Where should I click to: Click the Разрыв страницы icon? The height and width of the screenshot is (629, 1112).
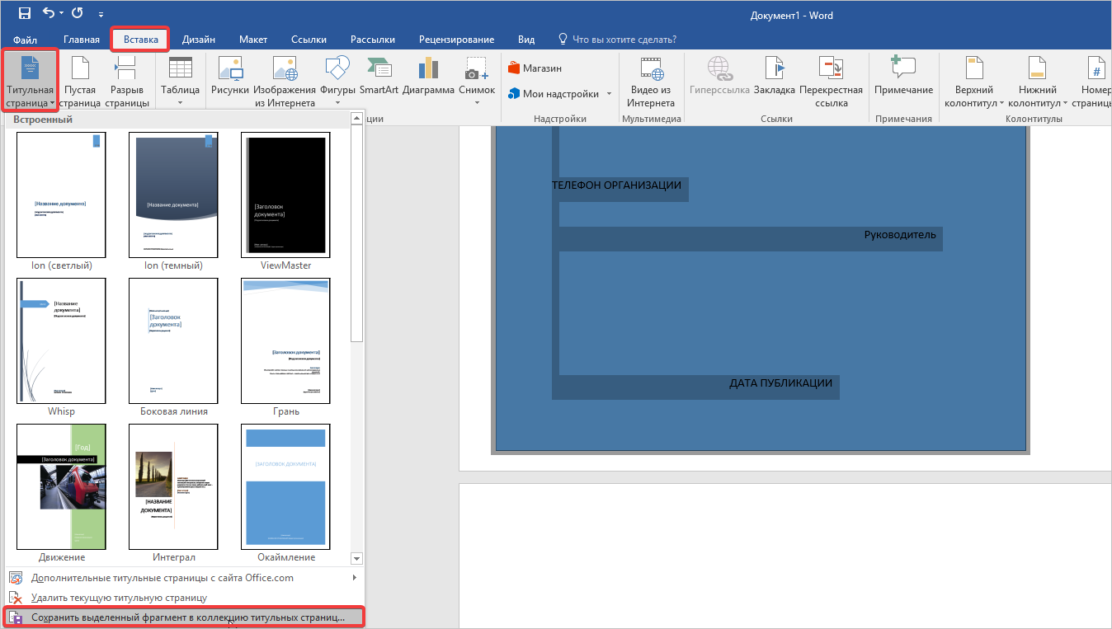(x=127, y=82)
